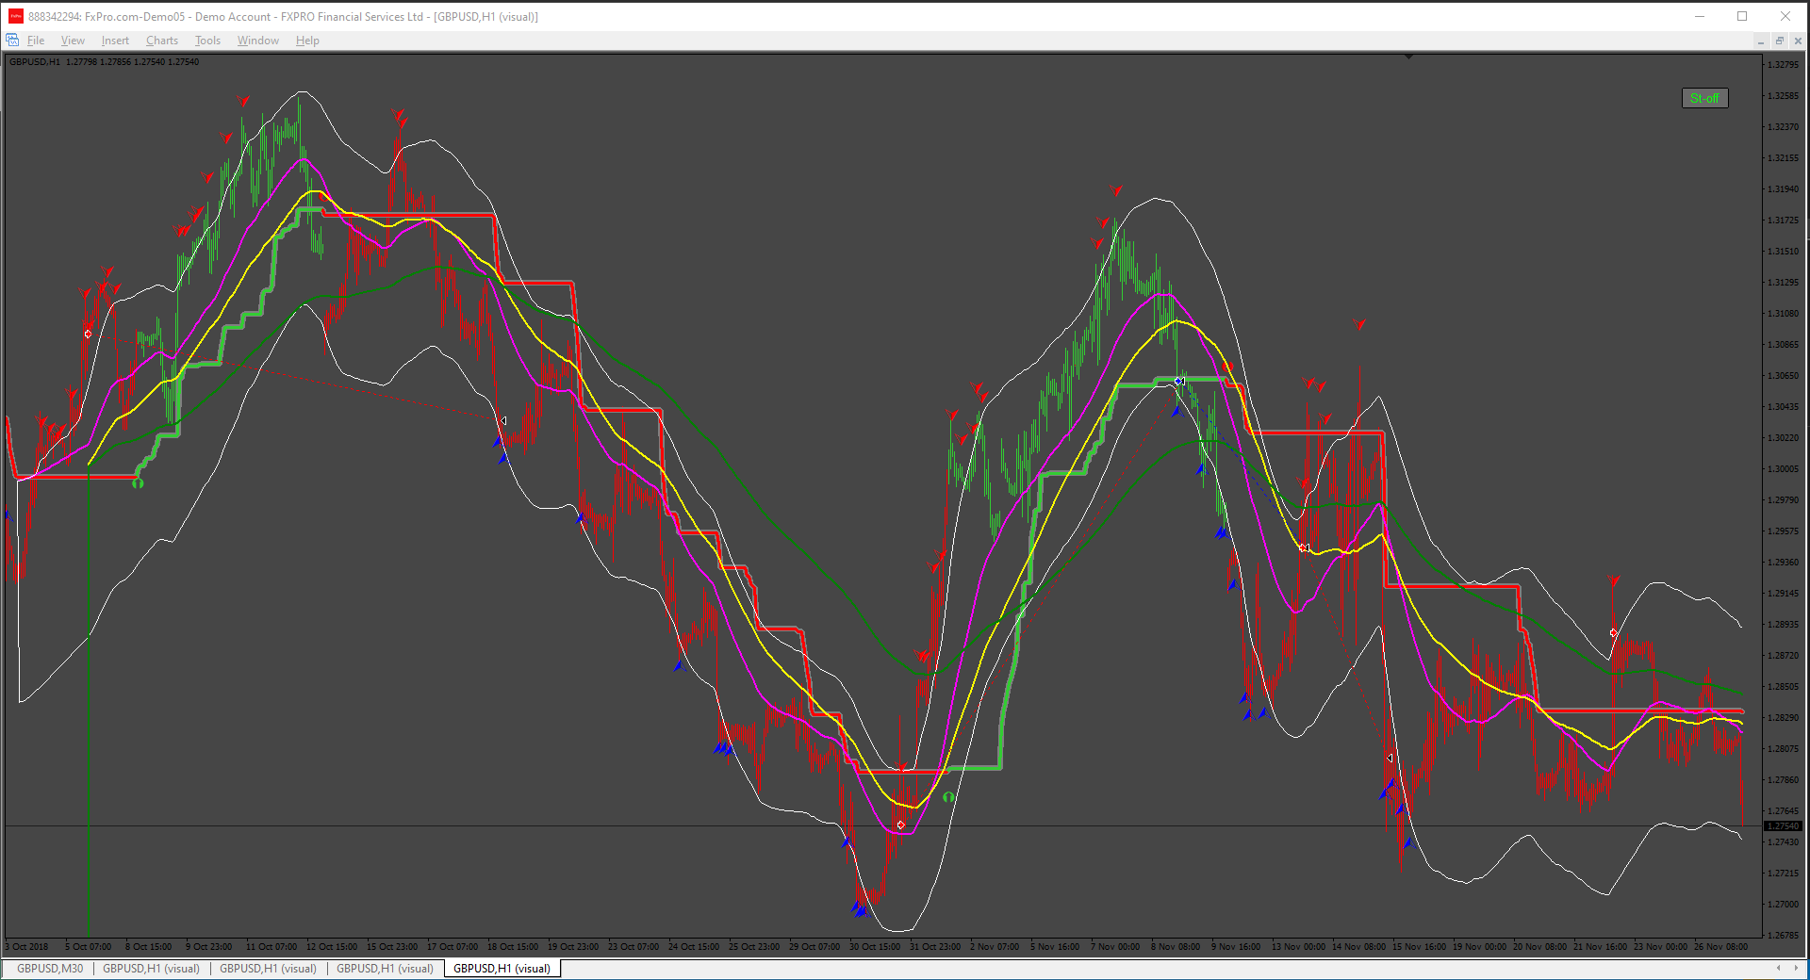
Task: Switch to the GBPUSD,M30 chart tab
Action: (50, 968)
